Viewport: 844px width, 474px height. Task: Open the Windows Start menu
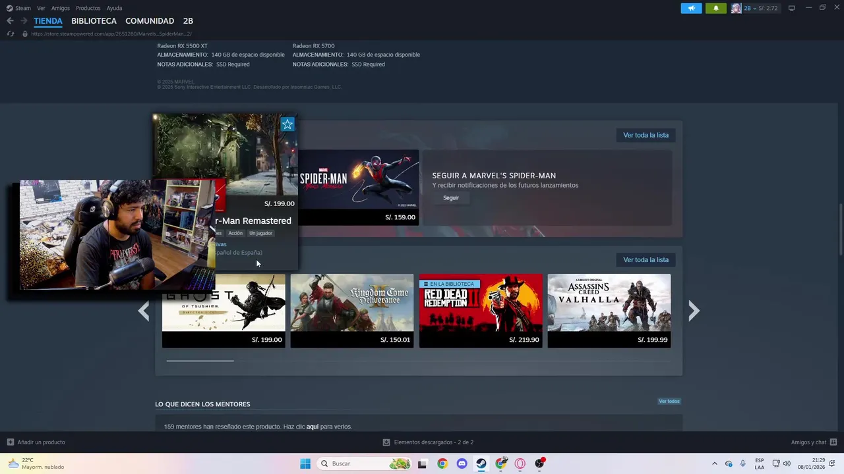[305, 463]
